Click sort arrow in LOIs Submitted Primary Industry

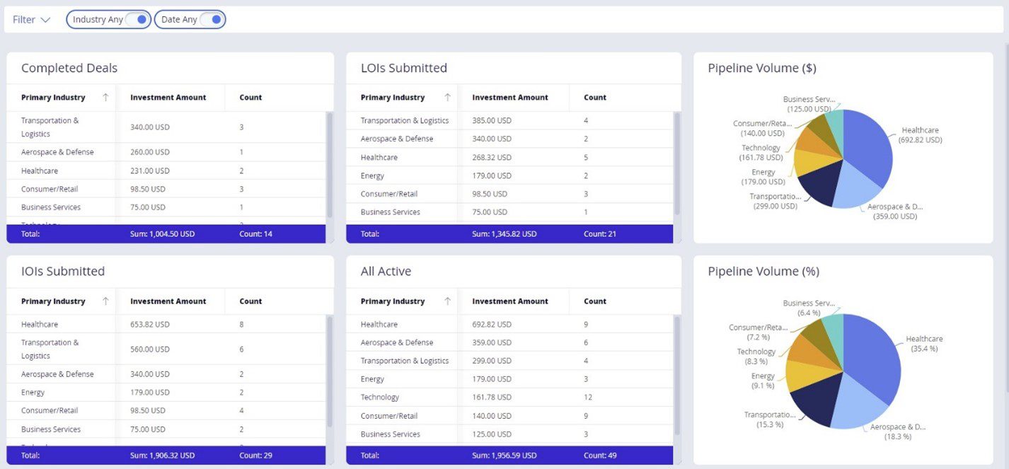pyautogui.click(x=447, y=98)
